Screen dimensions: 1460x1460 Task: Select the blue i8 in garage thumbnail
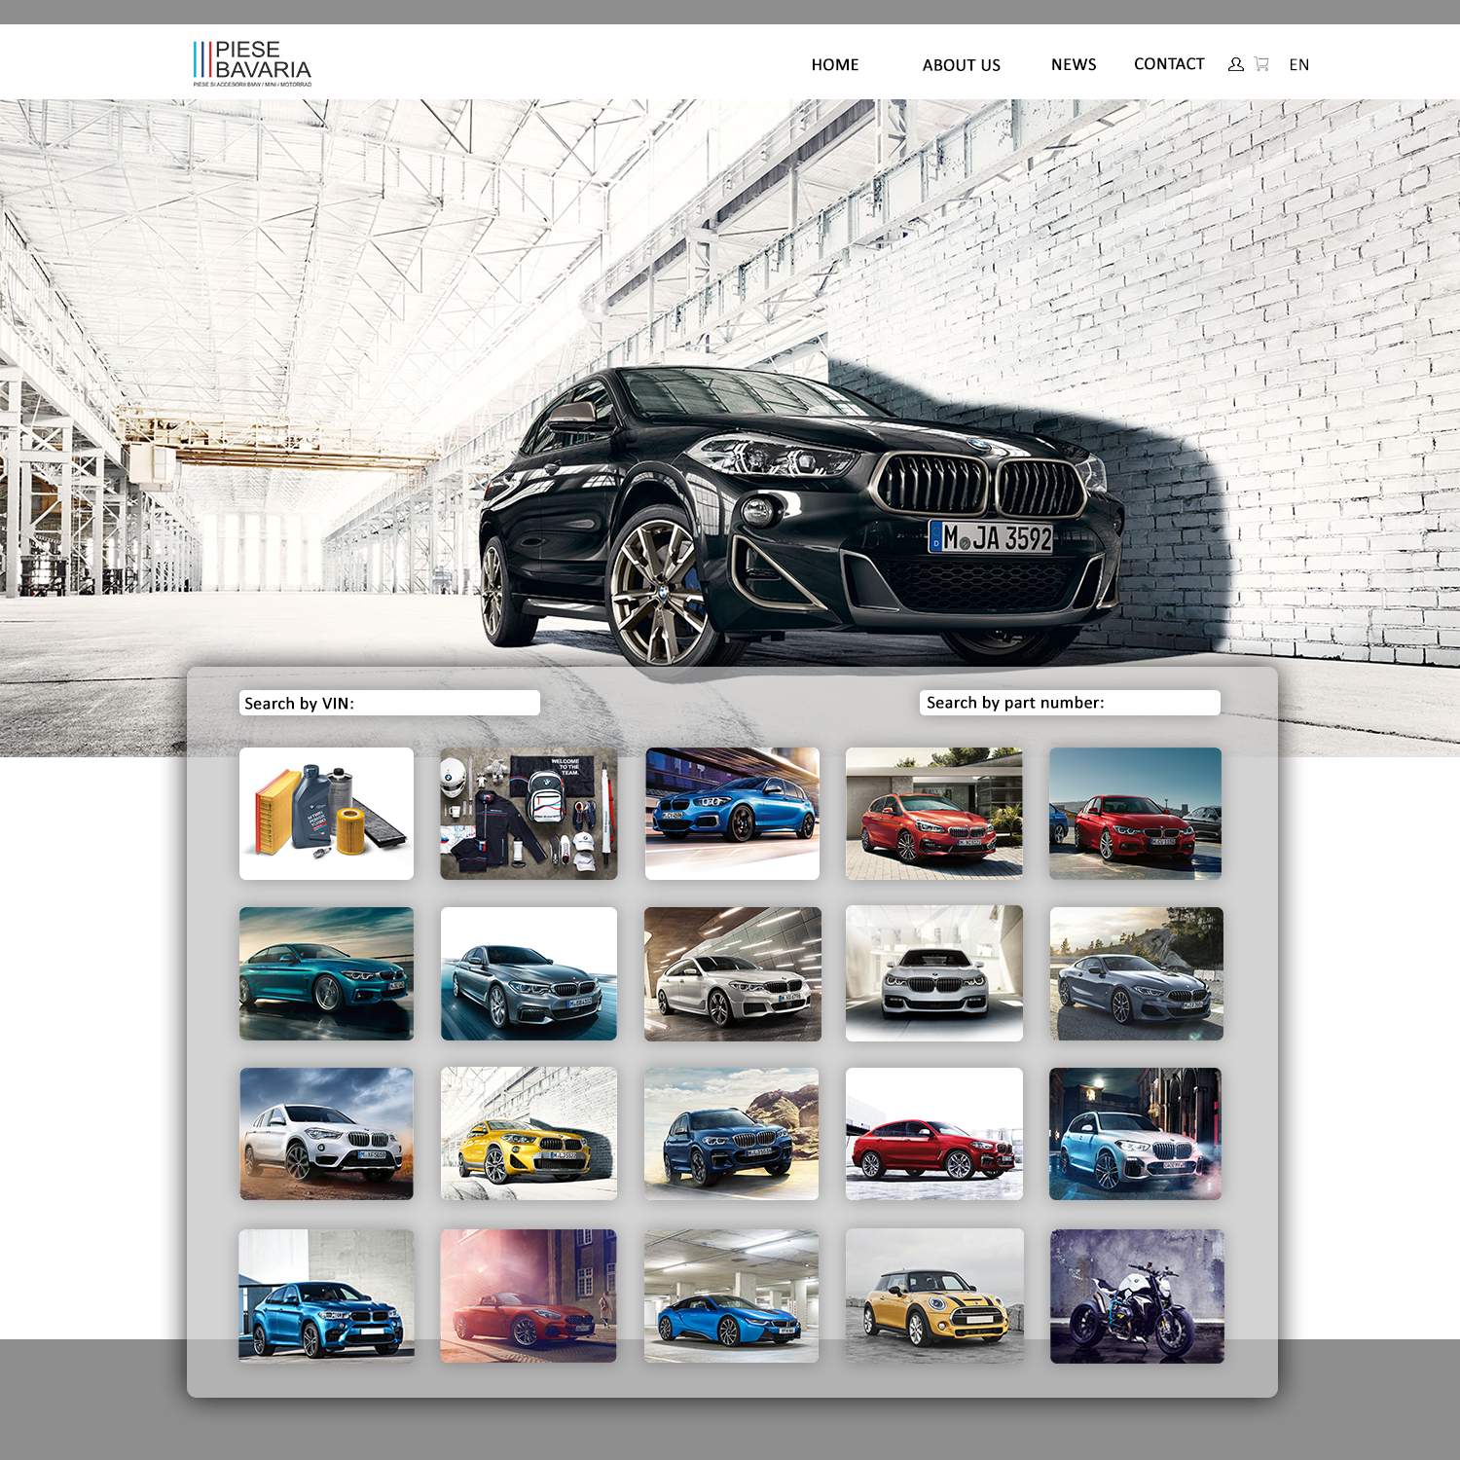[731, 1296]
